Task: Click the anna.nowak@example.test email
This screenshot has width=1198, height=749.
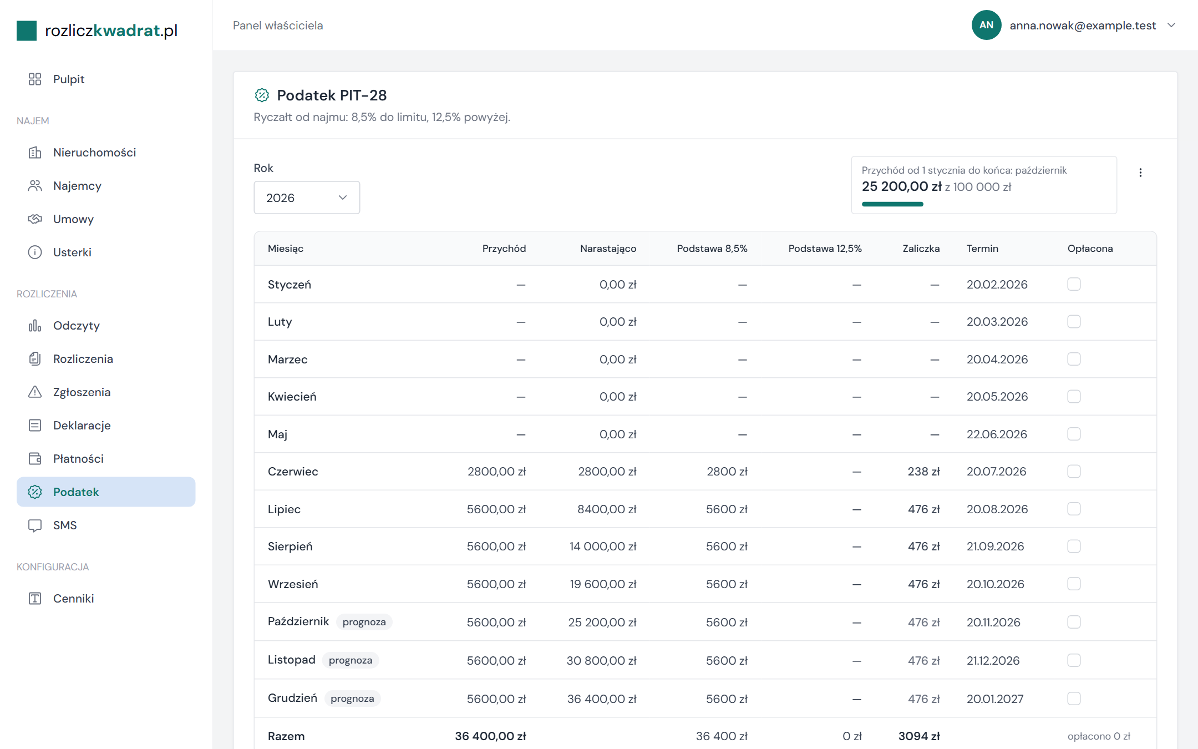Action: click(1083, 26)
